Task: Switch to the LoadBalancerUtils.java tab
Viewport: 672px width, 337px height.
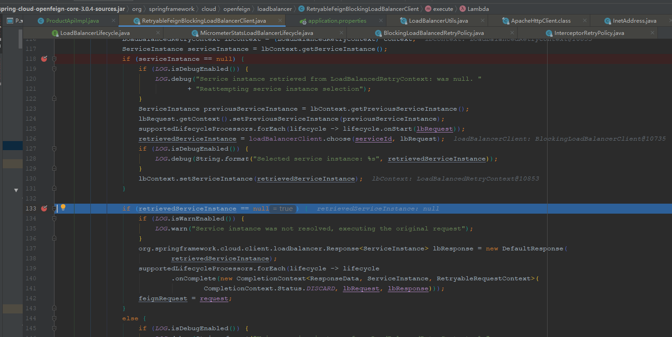Action: point(438,20)
